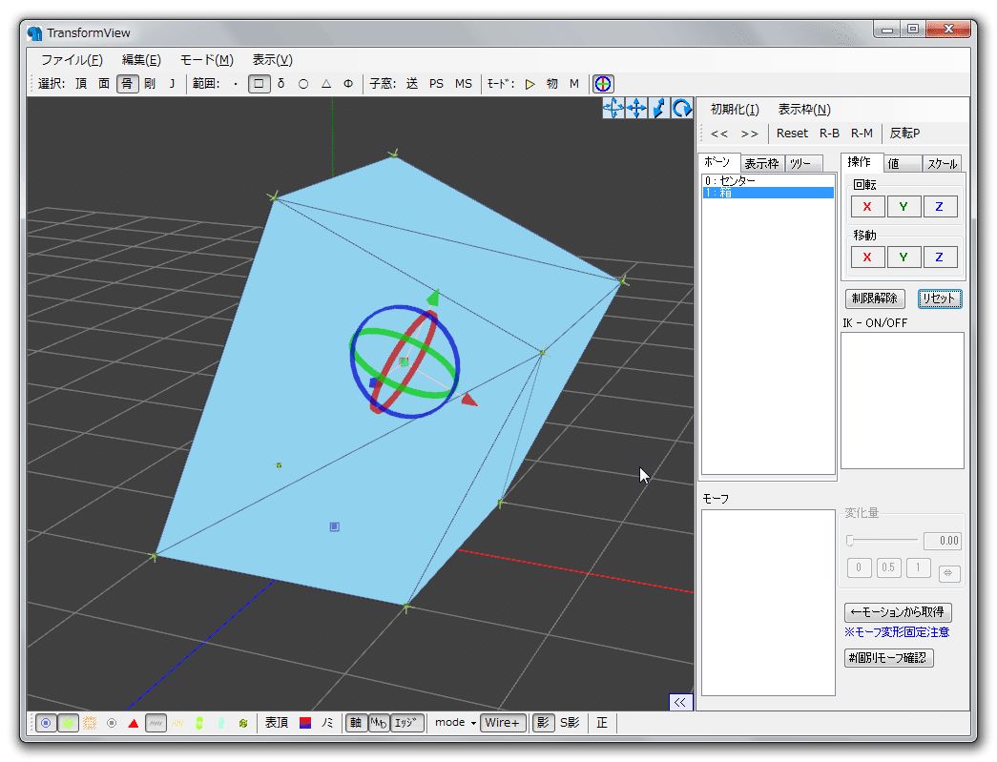Click the 変化量 morph amount slider
The width and height of the screenshot is (997, 762).
(883, 541)
